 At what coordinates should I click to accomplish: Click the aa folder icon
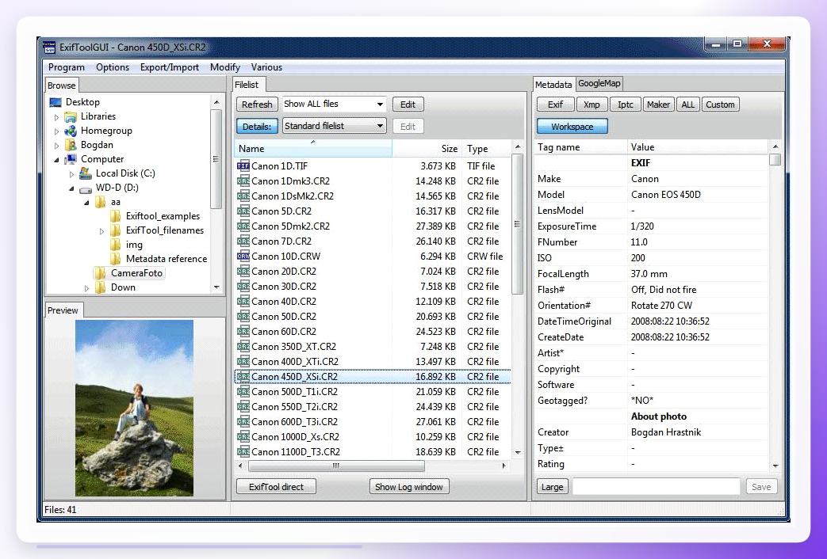tap(100, 202)
